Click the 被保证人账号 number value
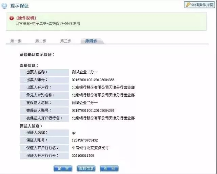 pyautogui.click(x=93, y=110)
